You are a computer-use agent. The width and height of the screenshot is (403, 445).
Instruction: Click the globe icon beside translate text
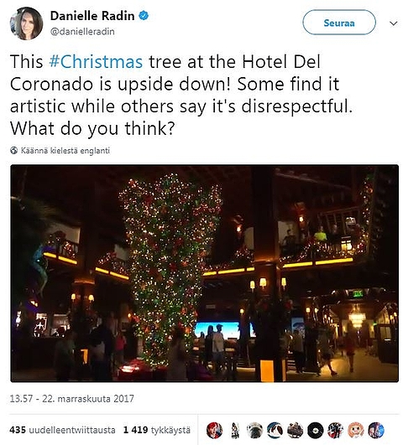pos(13,150)
